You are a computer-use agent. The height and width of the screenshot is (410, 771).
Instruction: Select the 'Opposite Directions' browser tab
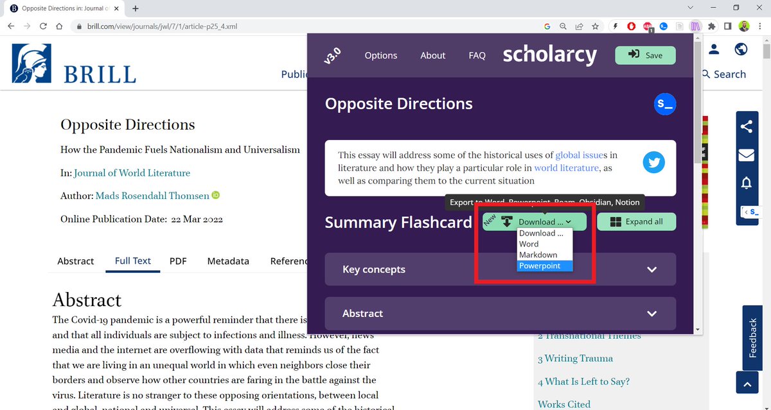[62, 8]
